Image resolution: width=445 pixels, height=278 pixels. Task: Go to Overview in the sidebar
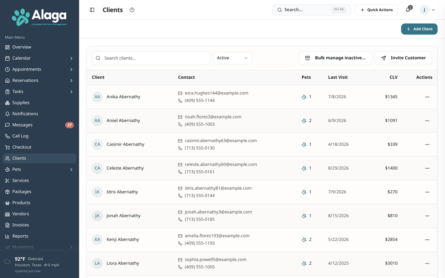(39, 47)
